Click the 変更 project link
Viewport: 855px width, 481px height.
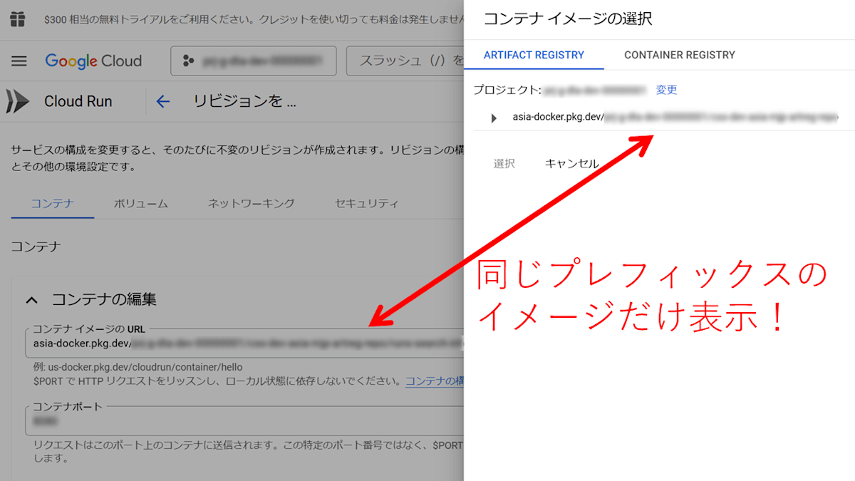click(x=667, y=90)
